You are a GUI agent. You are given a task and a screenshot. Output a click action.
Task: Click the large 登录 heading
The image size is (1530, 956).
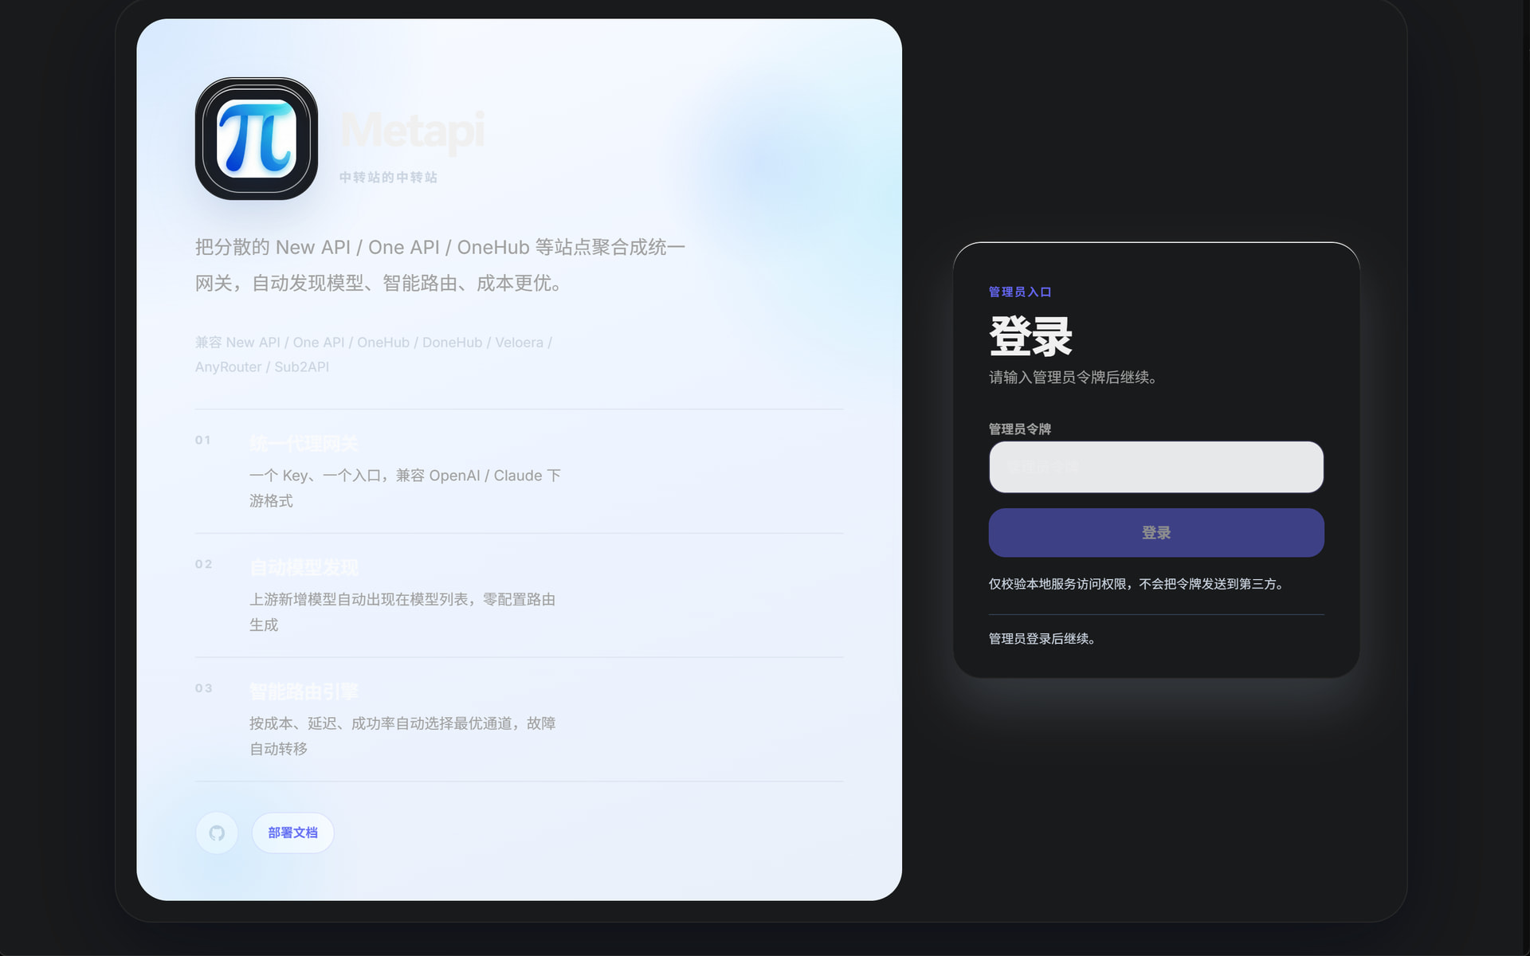[1031, 335]
